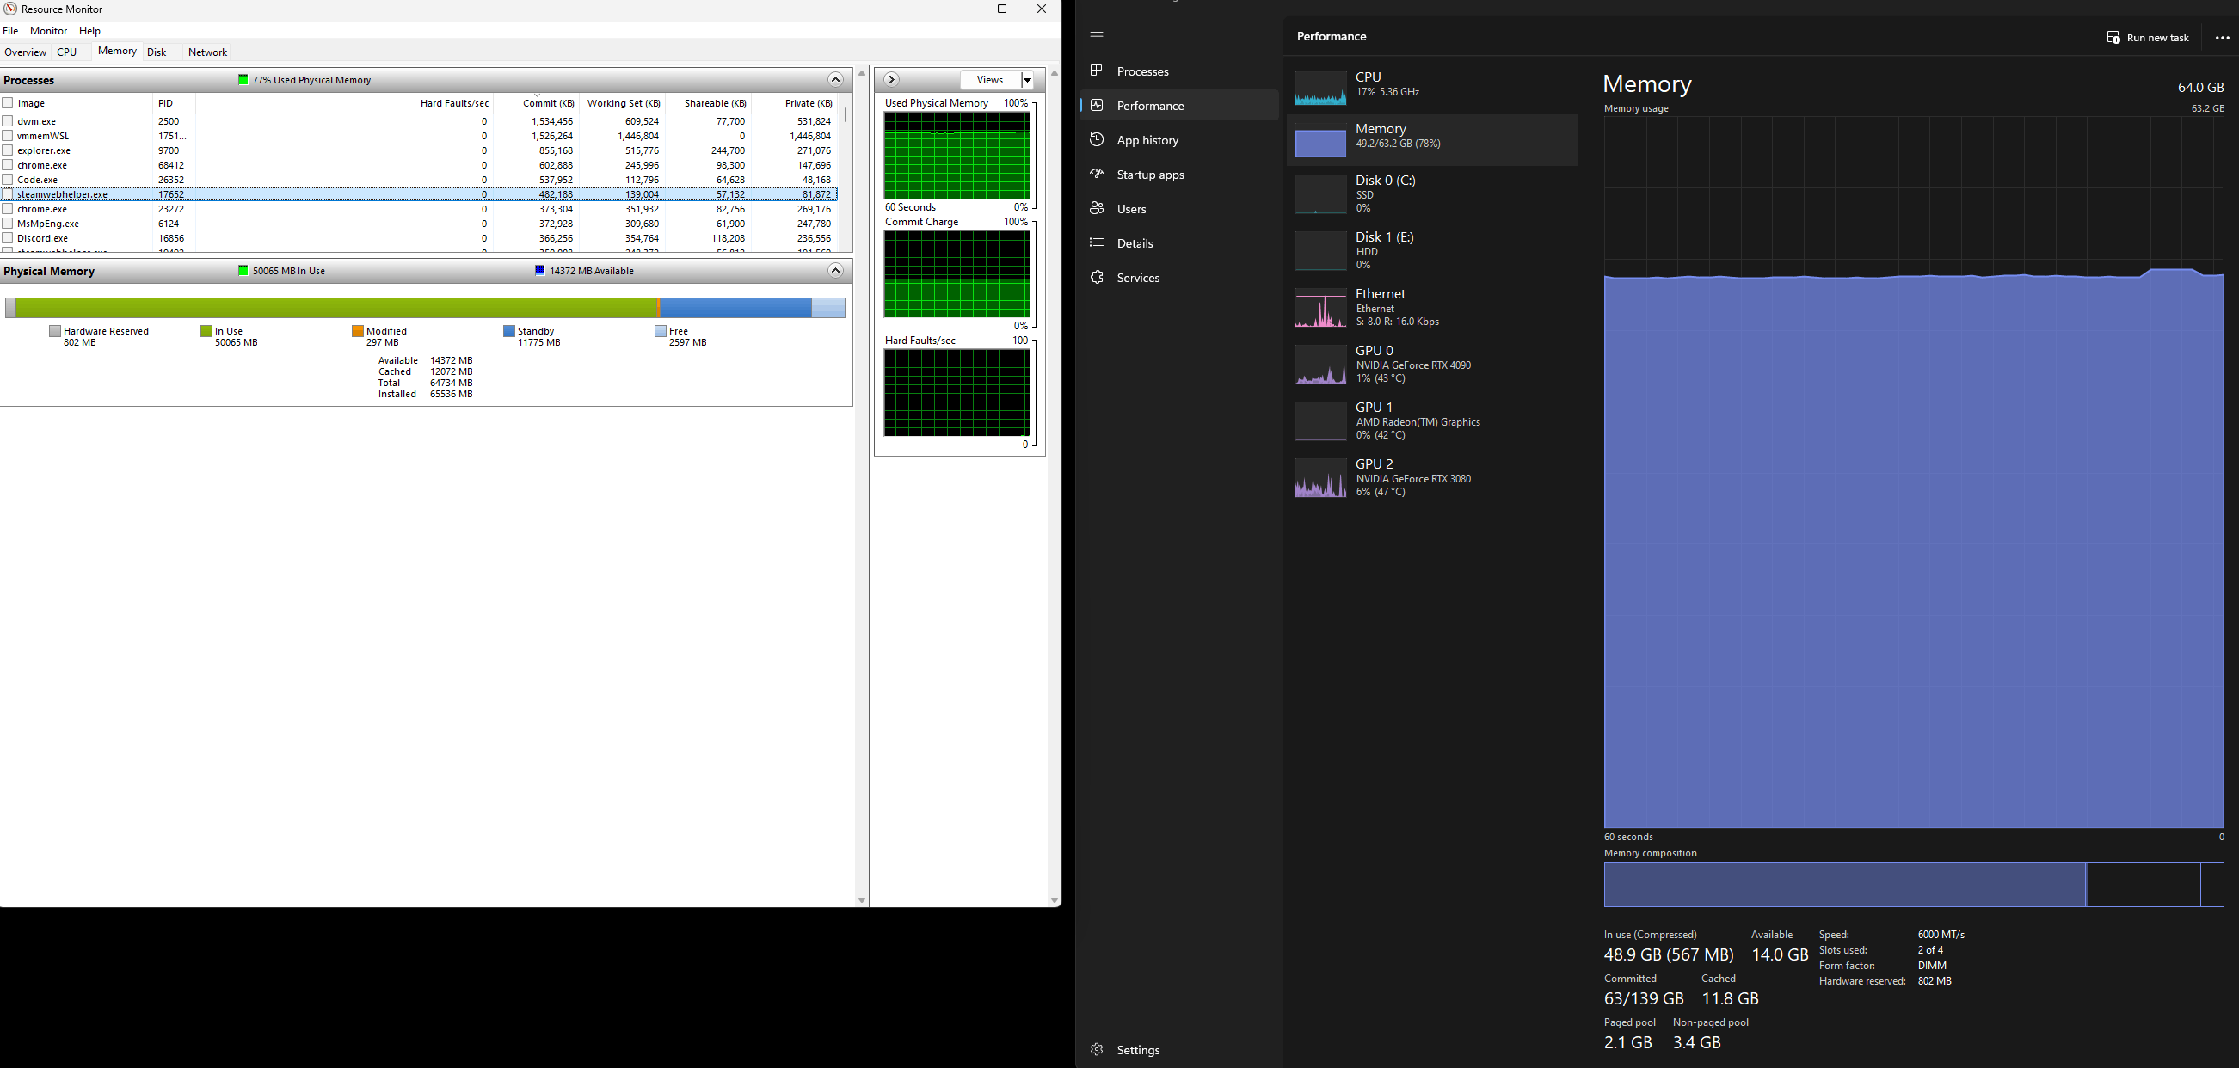Open the Task Manager hamburger navigation menu

click(x=1096, y=36)
